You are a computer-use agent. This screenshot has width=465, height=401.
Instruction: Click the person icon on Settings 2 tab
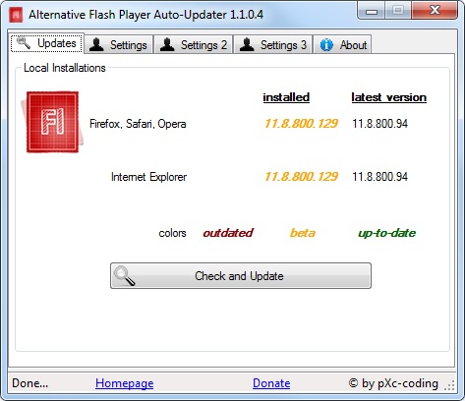(x=167, y=44)
